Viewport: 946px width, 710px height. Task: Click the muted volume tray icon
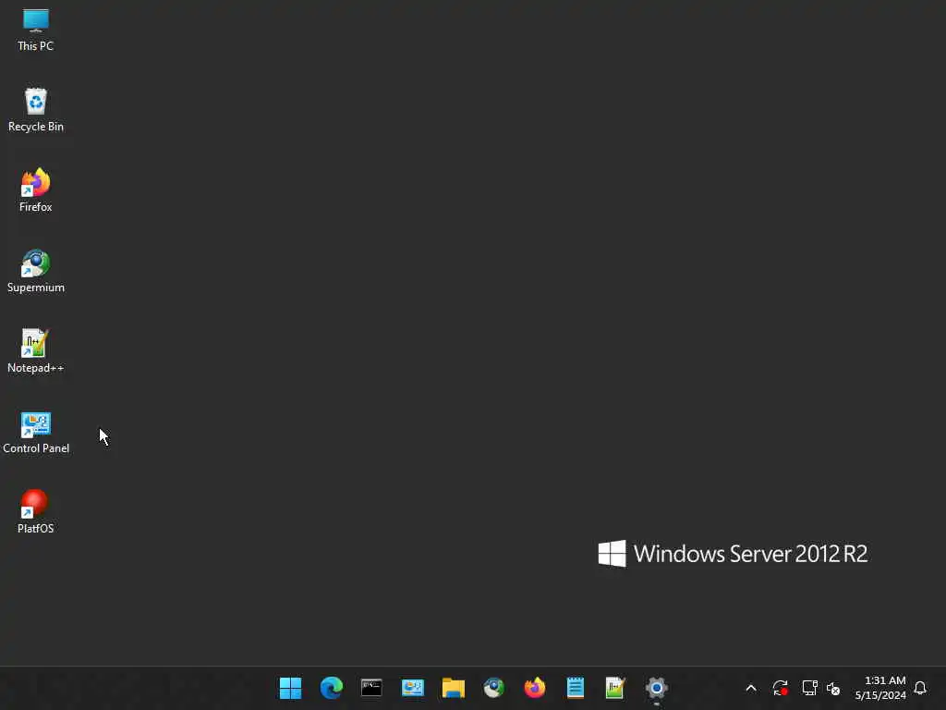point(833,688)
